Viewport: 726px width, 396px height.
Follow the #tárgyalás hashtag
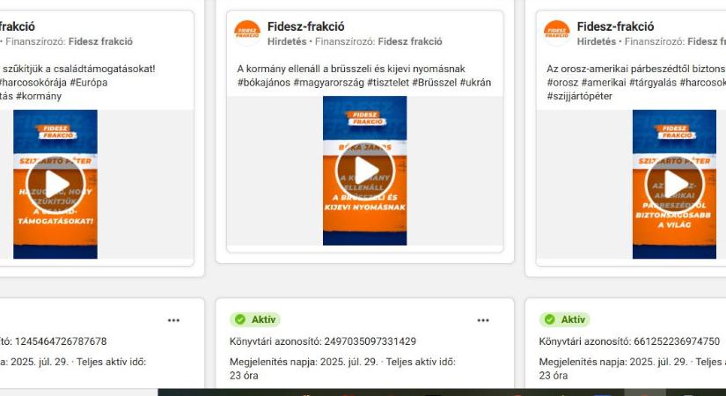point(653,83)
